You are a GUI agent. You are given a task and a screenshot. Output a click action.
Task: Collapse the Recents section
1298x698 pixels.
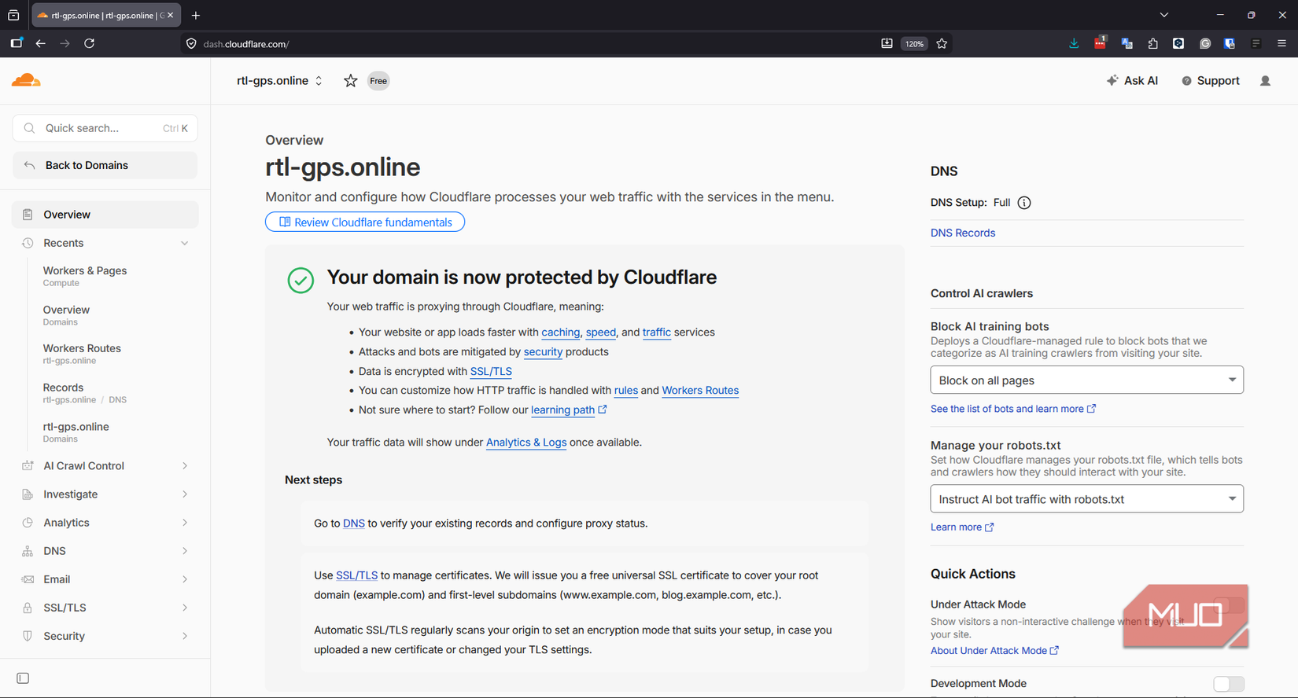coord(185,243)
